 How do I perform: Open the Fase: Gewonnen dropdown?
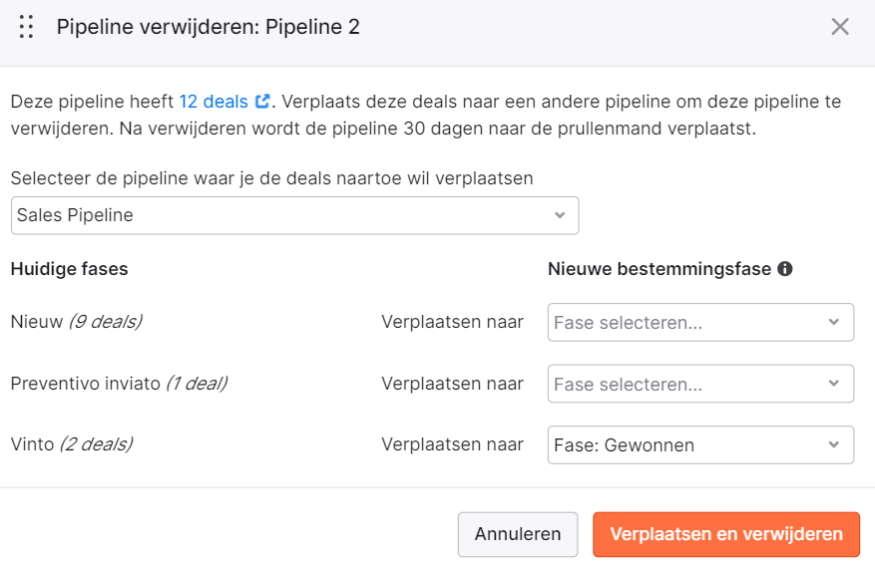pyautogui.click(x=700, y=445)
